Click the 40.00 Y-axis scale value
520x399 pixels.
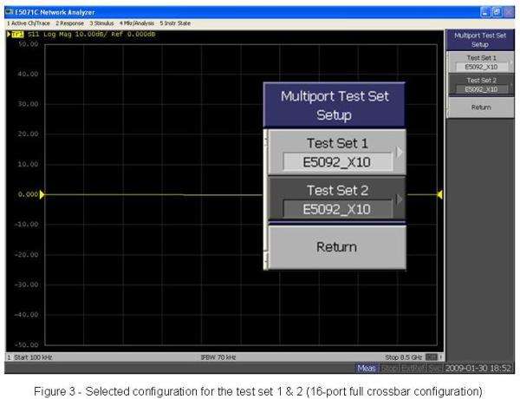[x=29, y=74]
